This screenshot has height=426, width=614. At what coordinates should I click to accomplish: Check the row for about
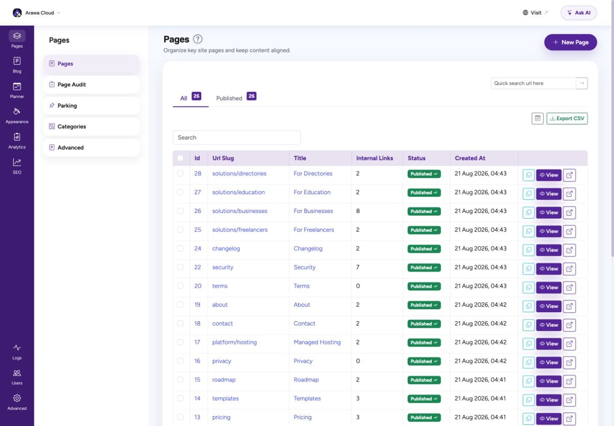tap(180, 305)
